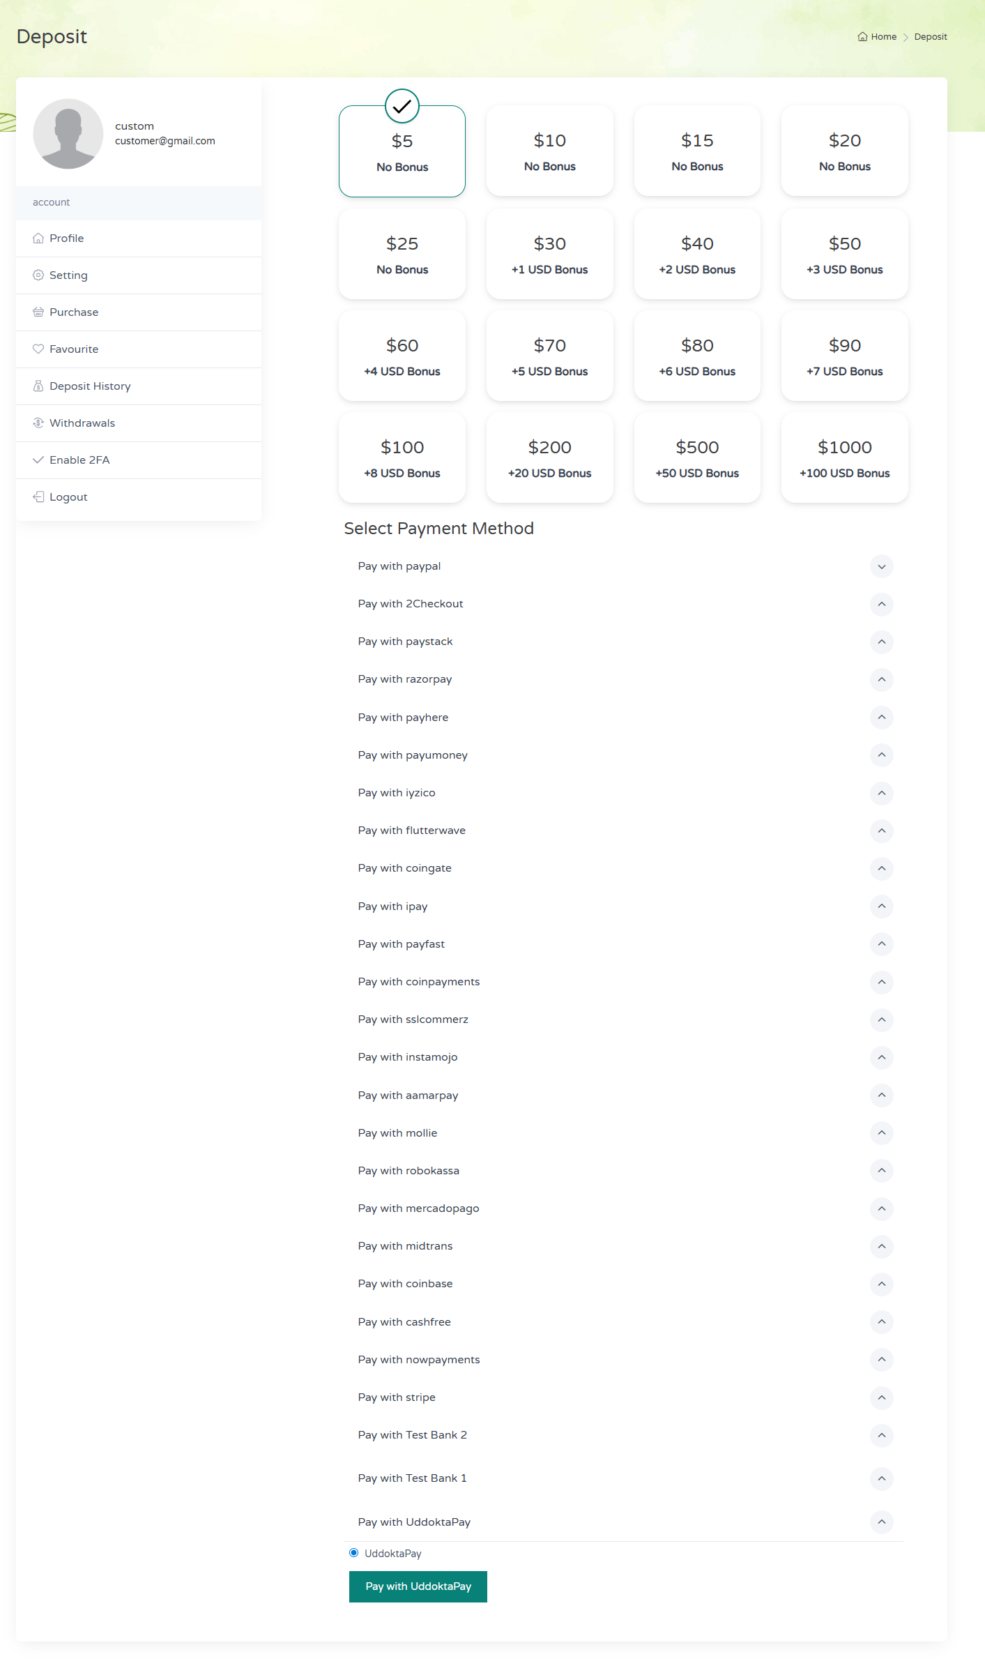
Task: Open the Deposit History menu item
Action: (90, 386)
